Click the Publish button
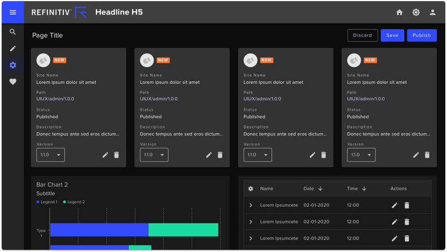Screen dimensions: 447x252 [x=422, y=35]
